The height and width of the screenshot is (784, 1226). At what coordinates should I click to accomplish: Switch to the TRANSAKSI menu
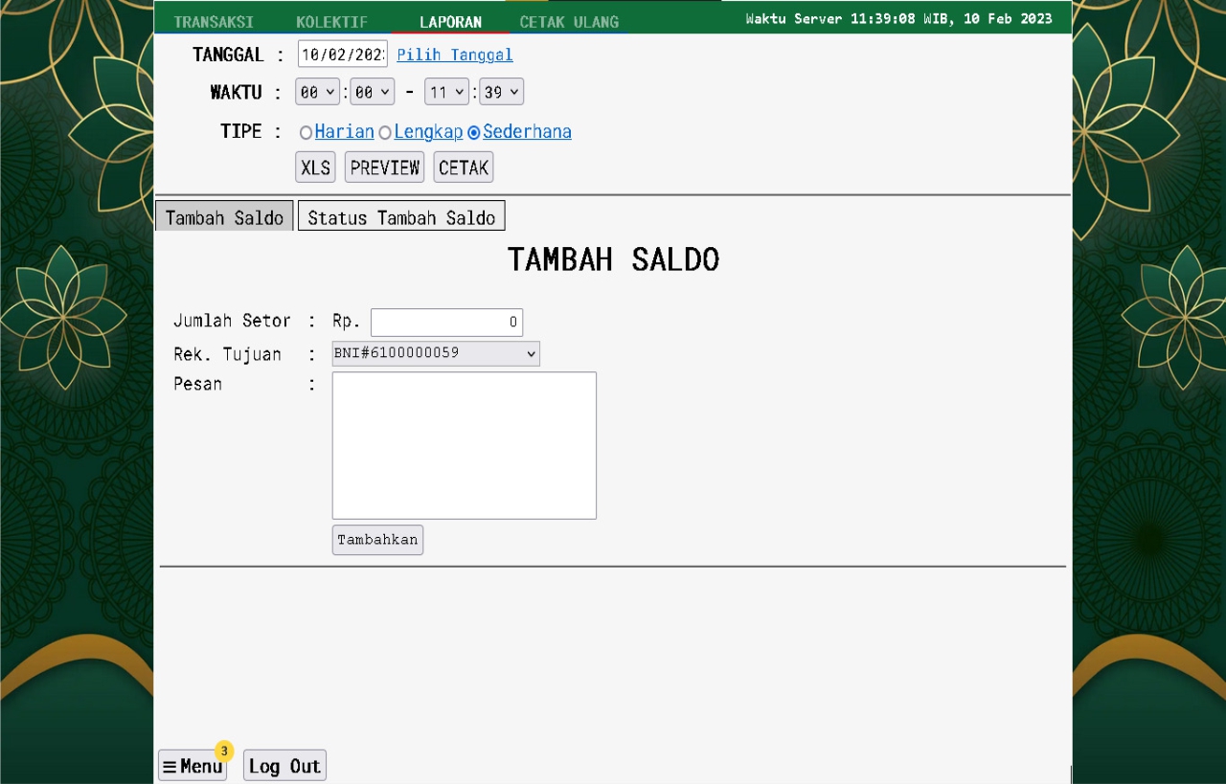(x=214, y=22)
